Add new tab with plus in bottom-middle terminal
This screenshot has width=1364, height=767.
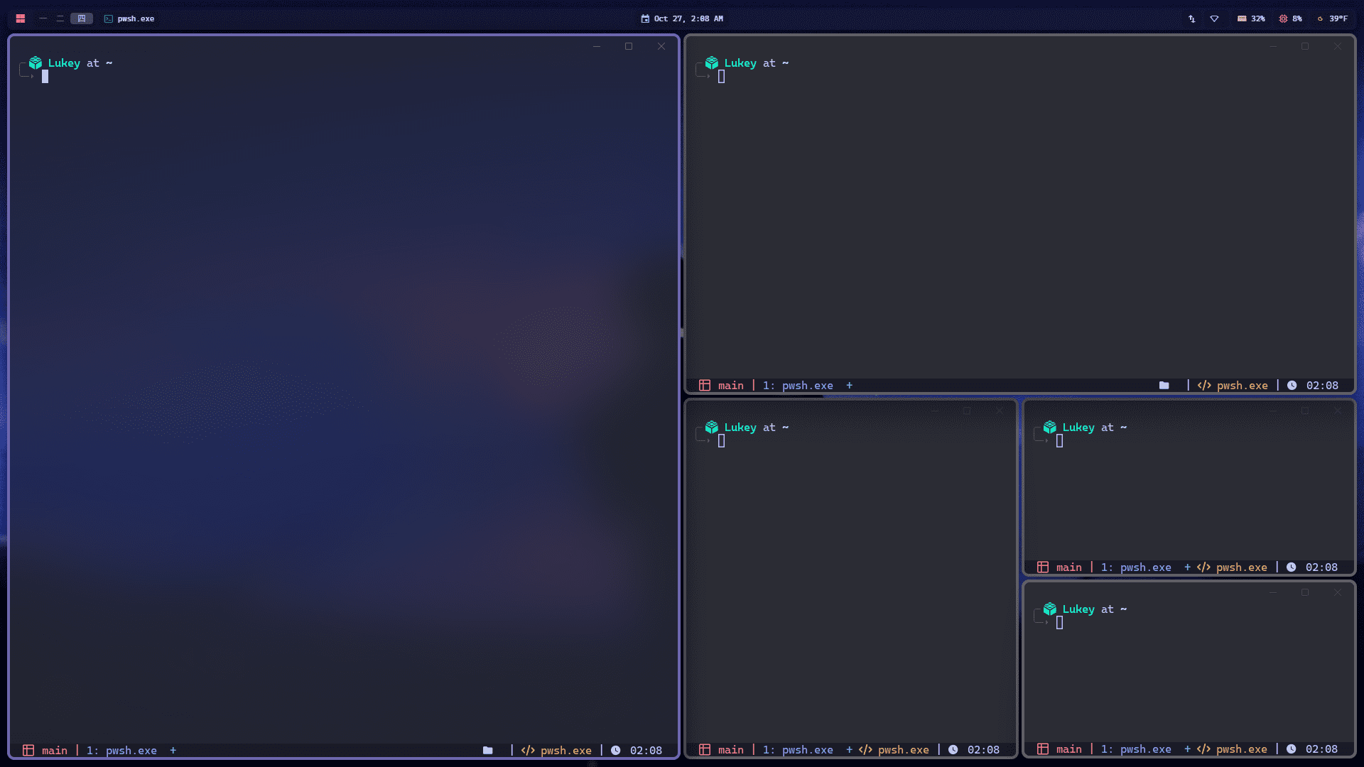click(x=849, y=750)
